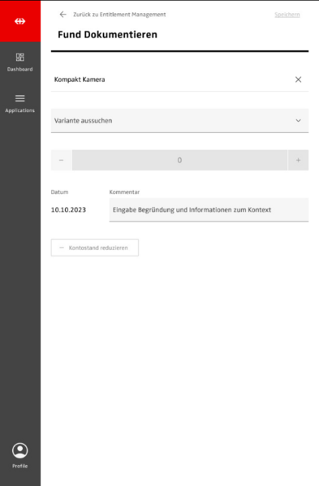Click the Speichern link
This screenshot has height=486, width=319.
[287, 15]
